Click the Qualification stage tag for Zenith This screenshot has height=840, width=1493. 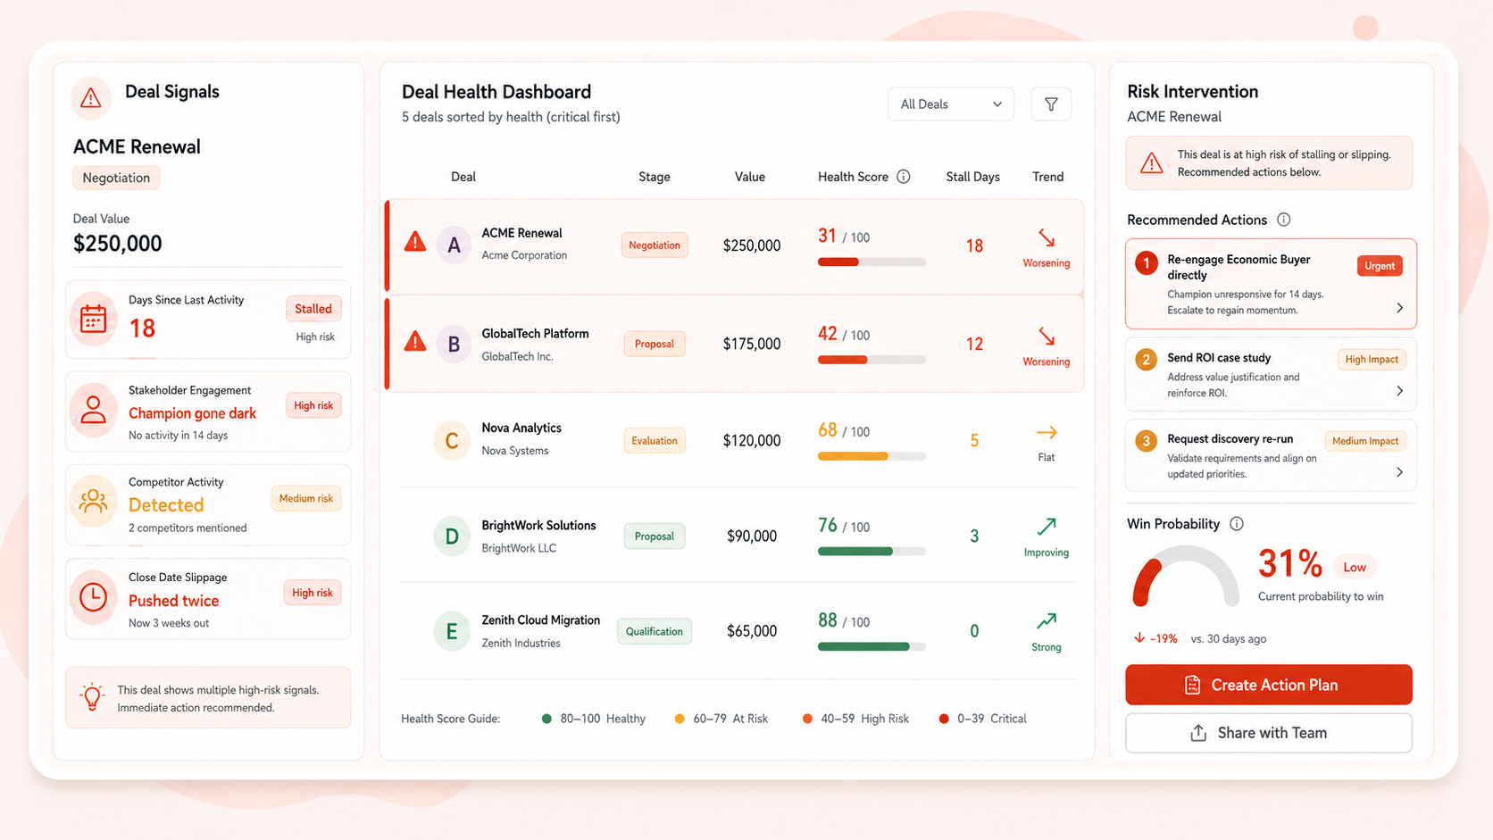(x=655, y=631)
